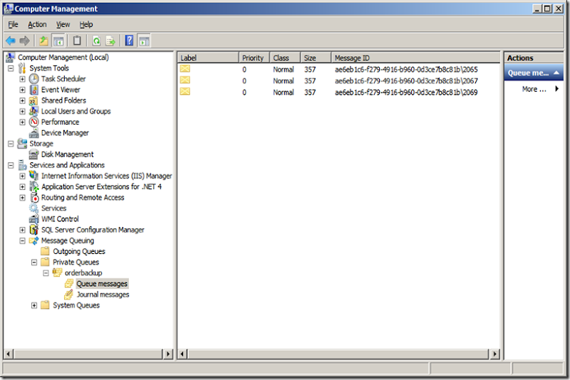
Task: Sort by the Size column header
Action: click(316, 58)
